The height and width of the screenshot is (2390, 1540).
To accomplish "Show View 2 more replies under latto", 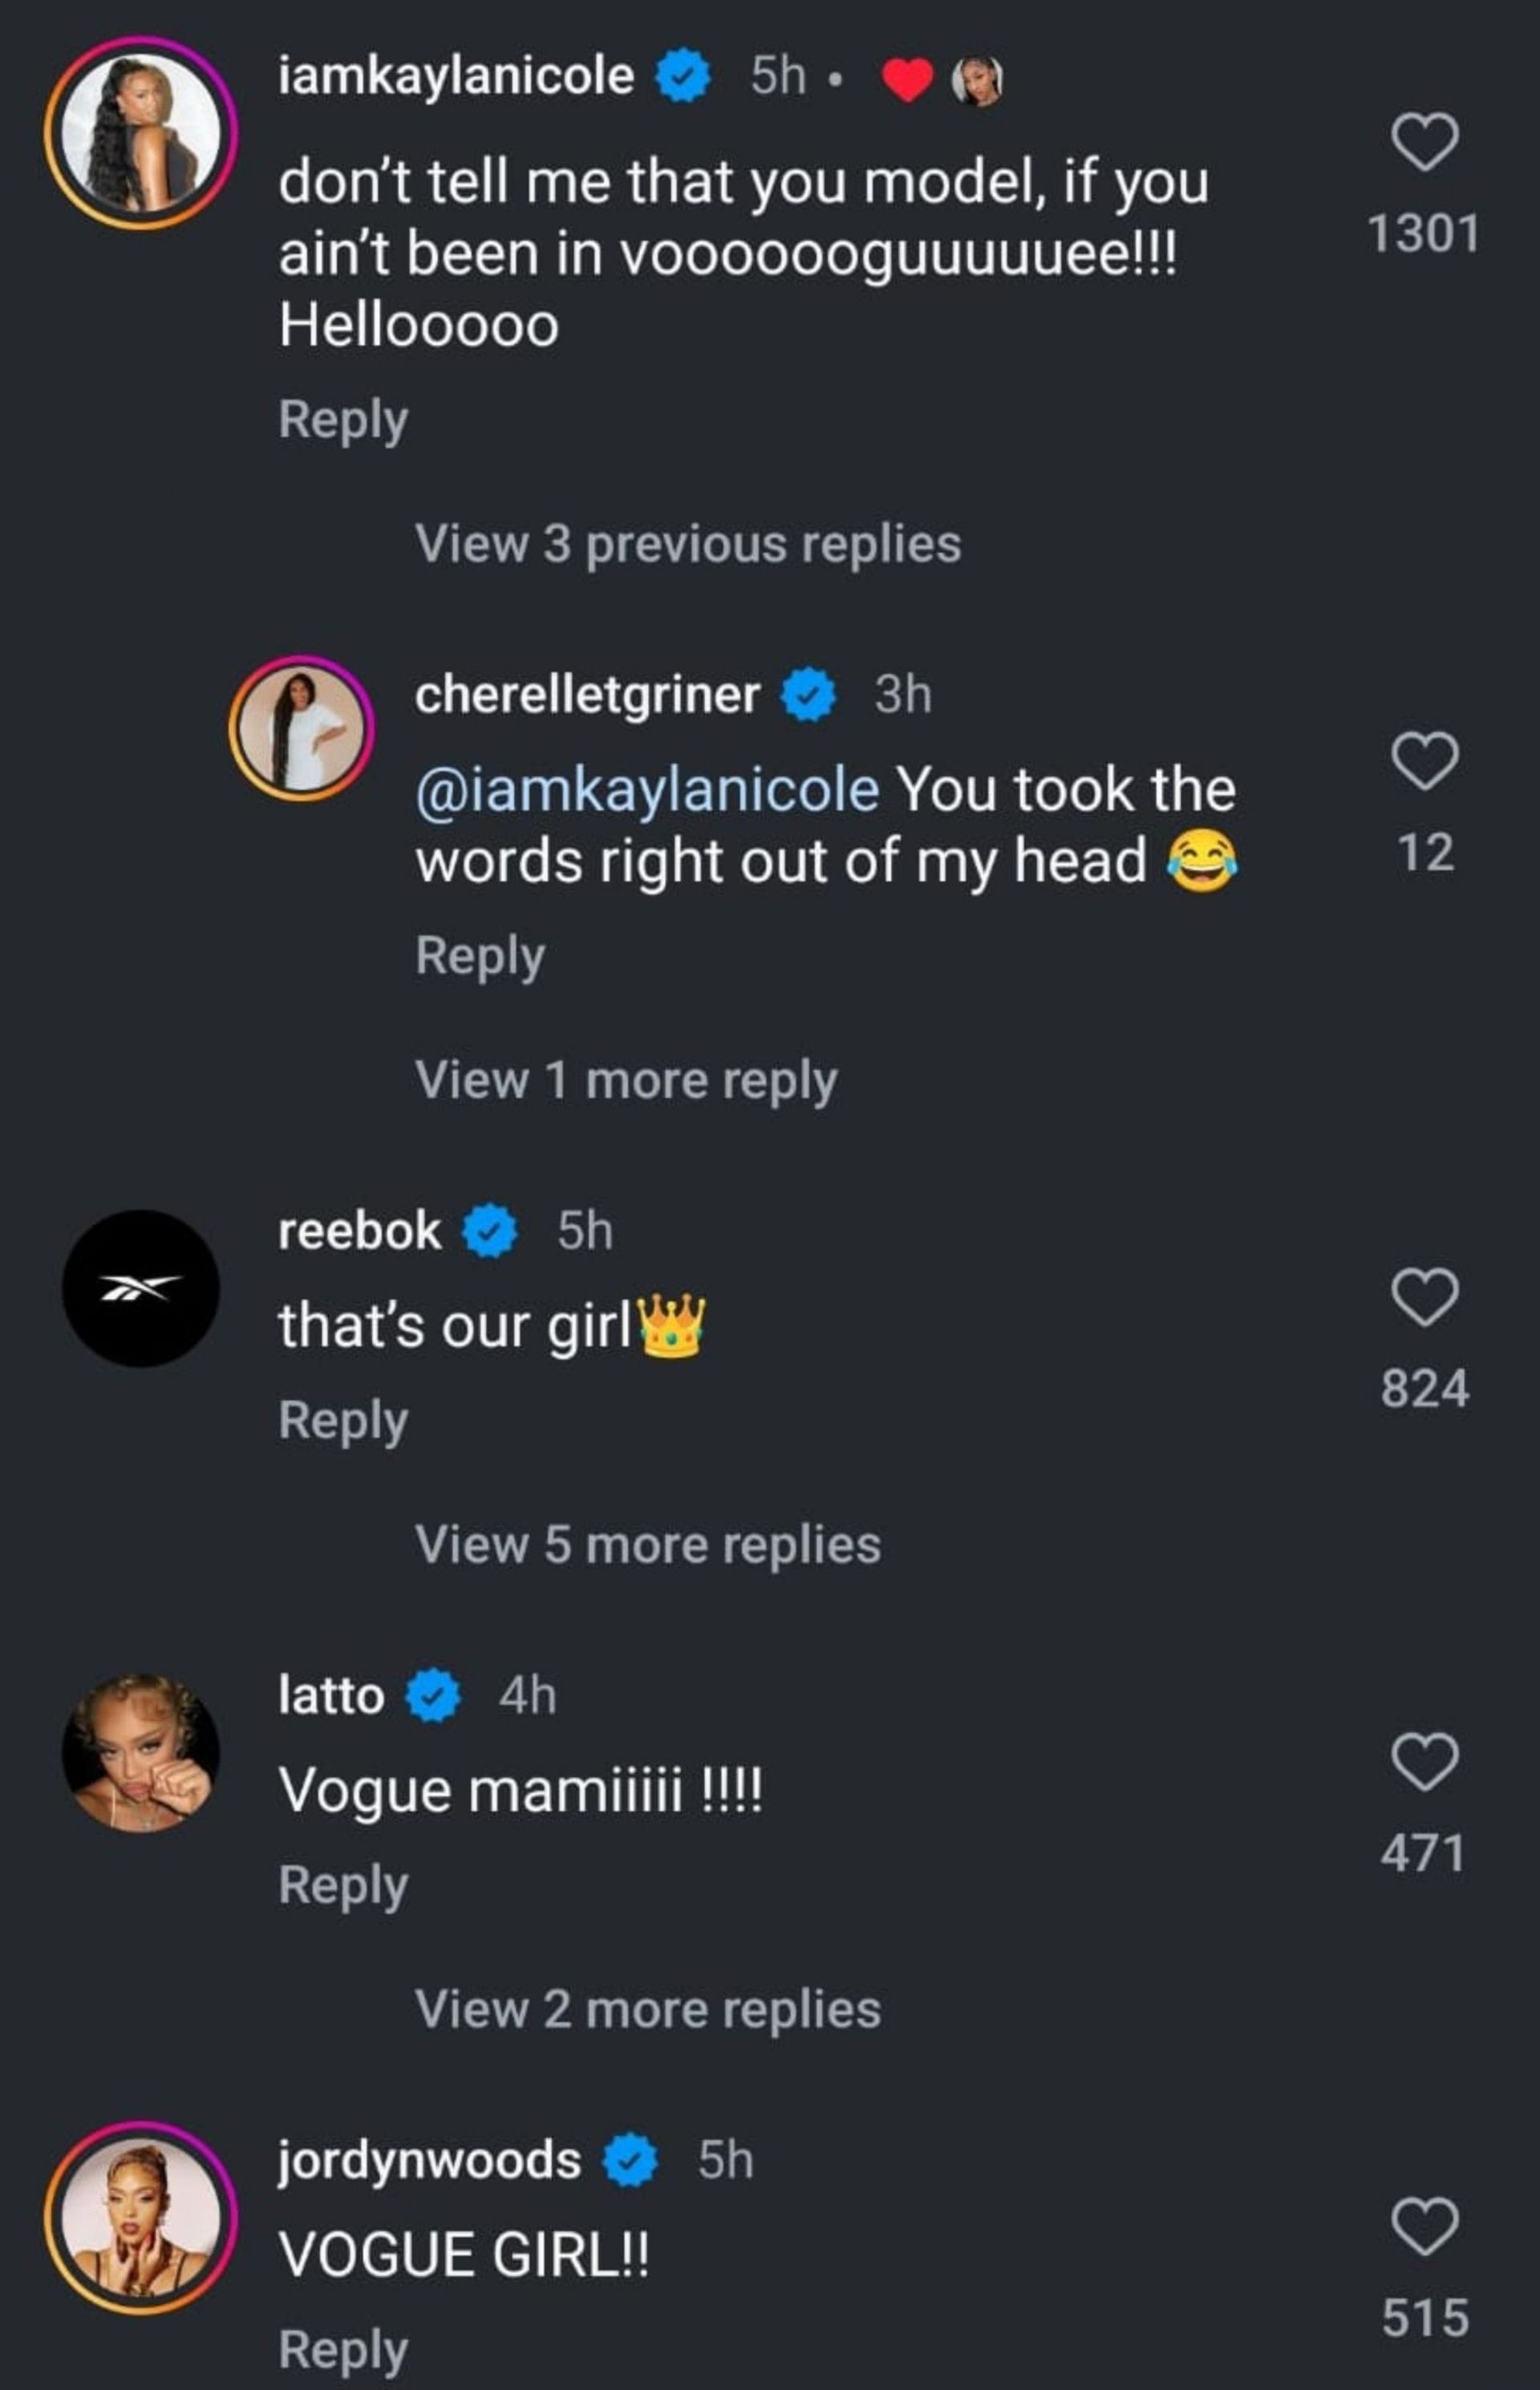I will pos(648,2010).
